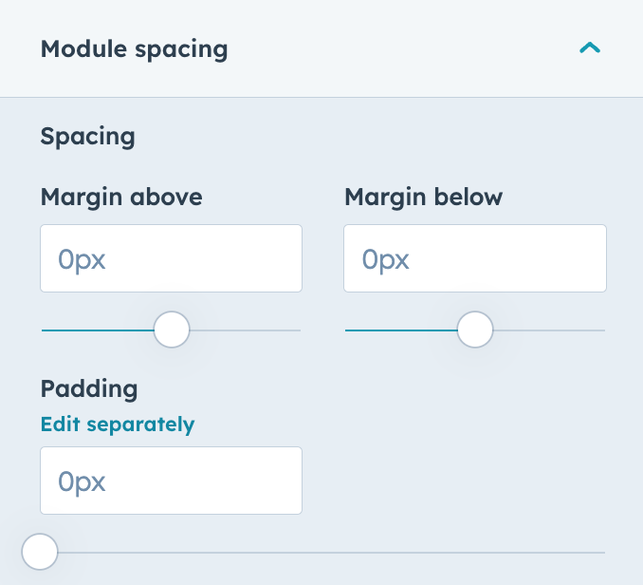This screenshot has width=643, height=585.
Task: Focus the Margin above input field
Action: point(171,258)
